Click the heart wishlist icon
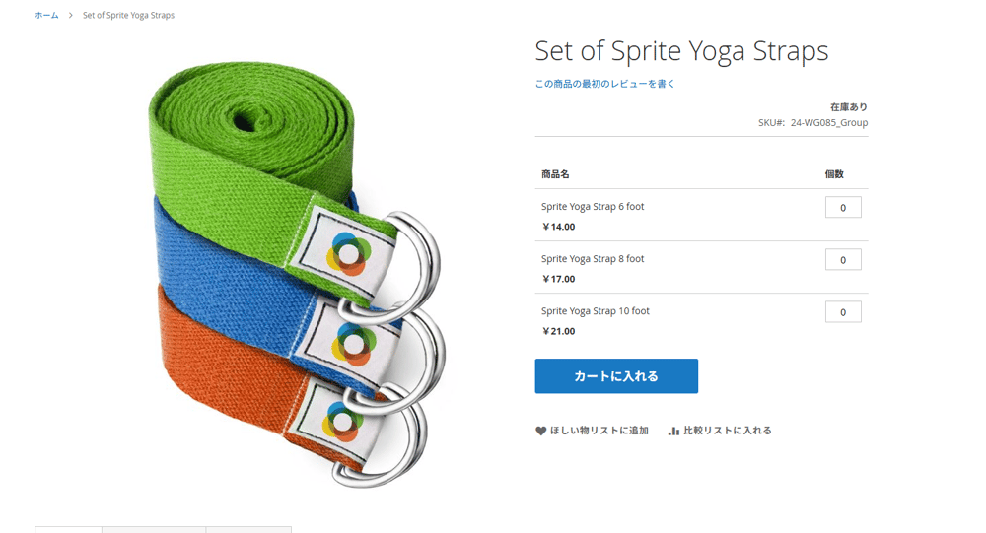986x533 pixels. [540, 431]
